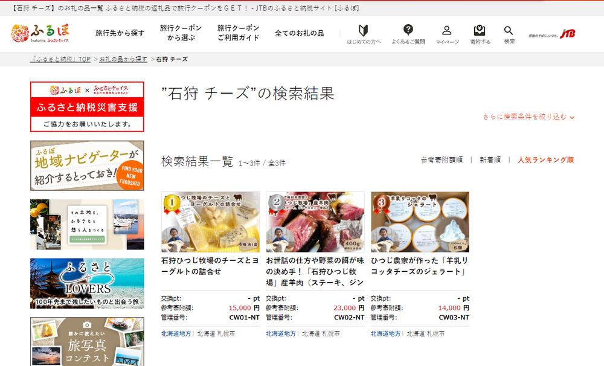Click the camera 旅写真コンテスト banner
The height and width of the screenshot is (366, 604).
(x=87, y=341)
